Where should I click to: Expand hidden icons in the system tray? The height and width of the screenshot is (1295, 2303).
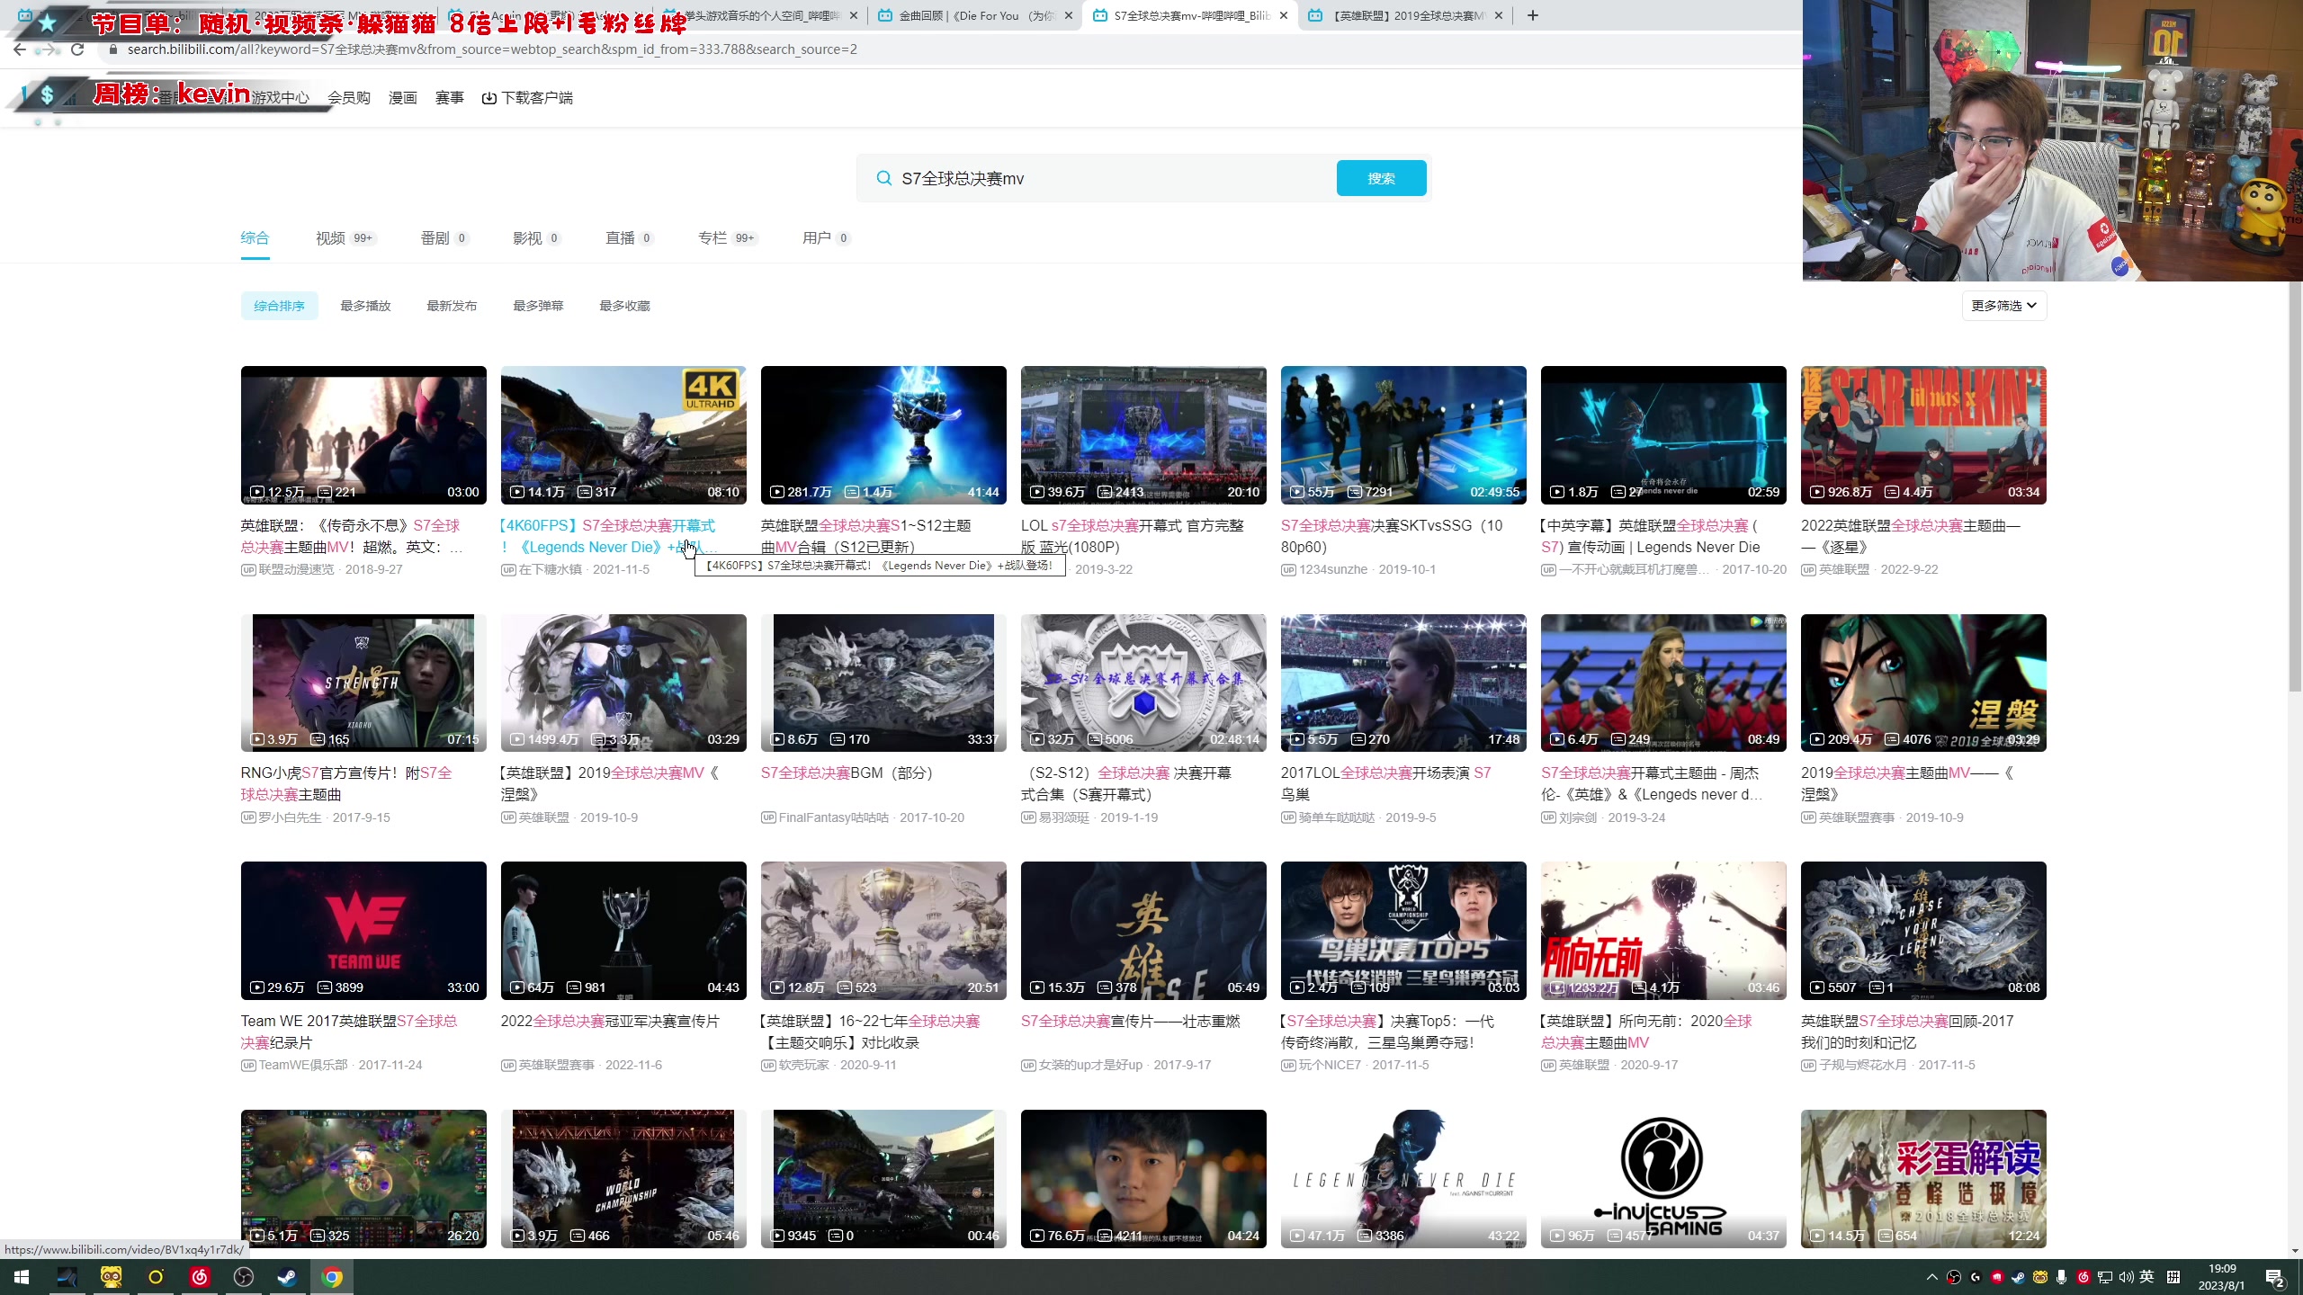tap(1932, 1276)
